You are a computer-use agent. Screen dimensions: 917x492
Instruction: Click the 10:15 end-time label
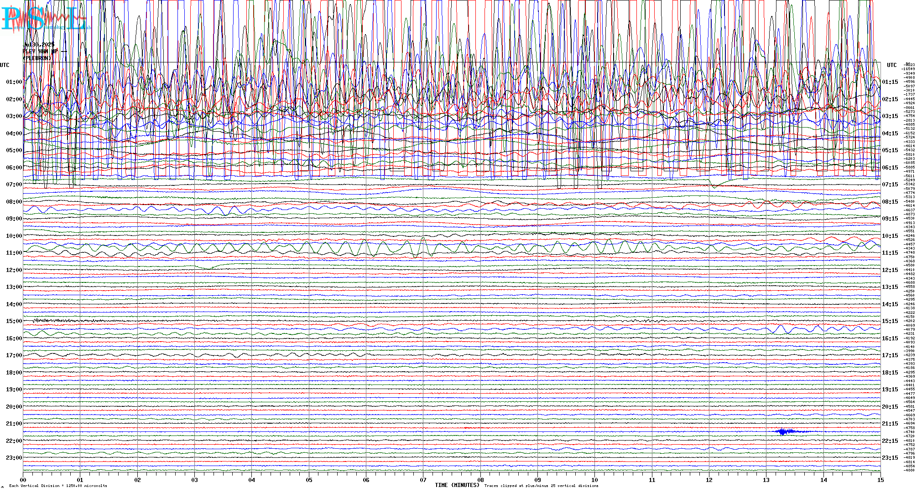pyautogui.click(x=890, y=236)
